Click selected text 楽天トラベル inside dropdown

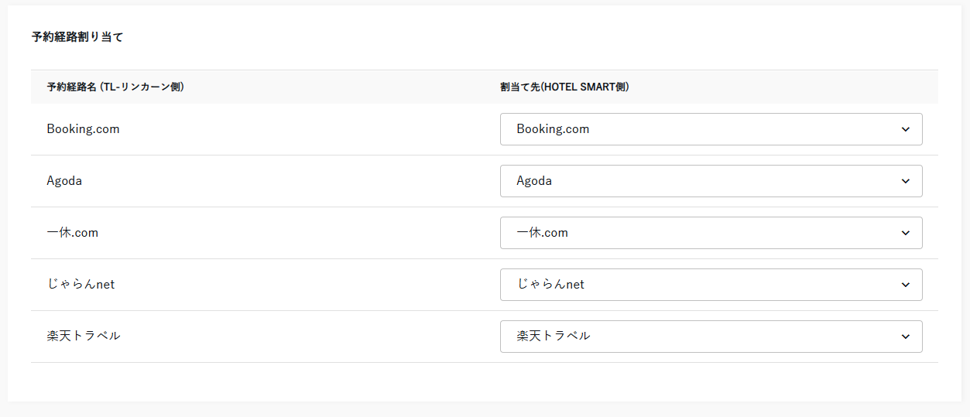(553, 336)
